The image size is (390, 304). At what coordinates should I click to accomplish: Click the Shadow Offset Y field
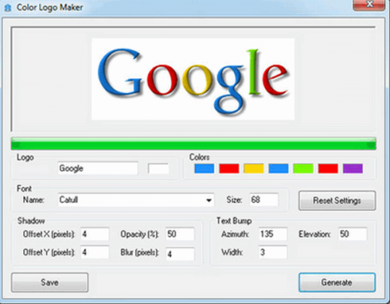(x=95, y=252)
